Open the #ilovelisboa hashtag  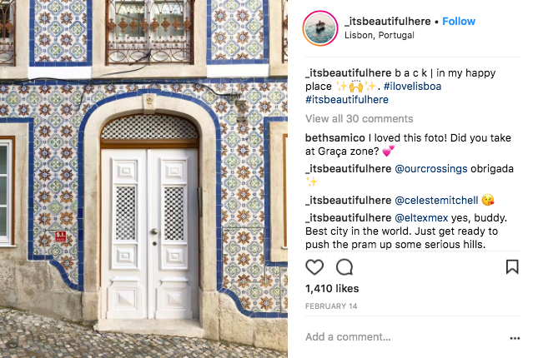coord(412,86)
